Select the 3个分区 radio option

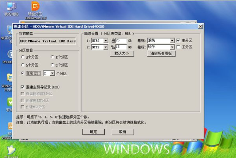tap(23, 57)
